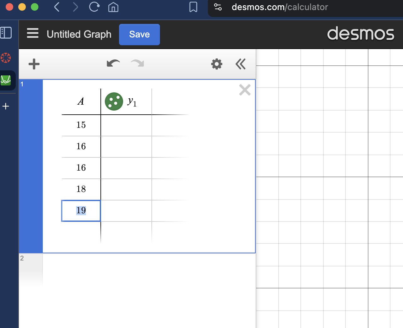
Task: Click the Untitled Graph title
Action: [79, 34]
